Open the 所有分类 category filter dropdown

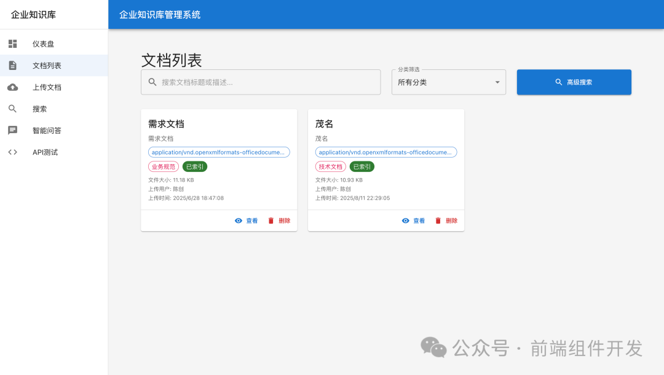(448, 82)
